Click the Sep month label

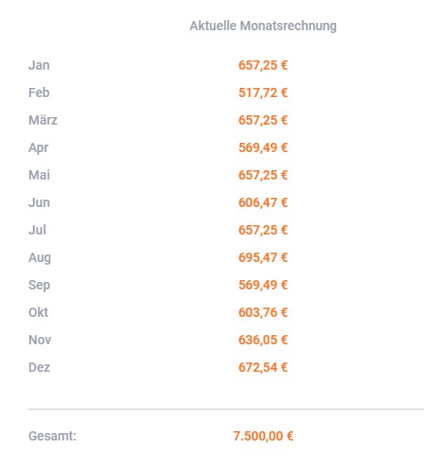click(x=39, y=286)
